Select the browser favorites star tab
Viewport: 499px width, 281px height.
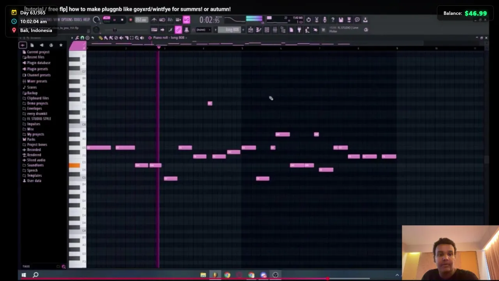pyautogui.click(x=61, y=45)
